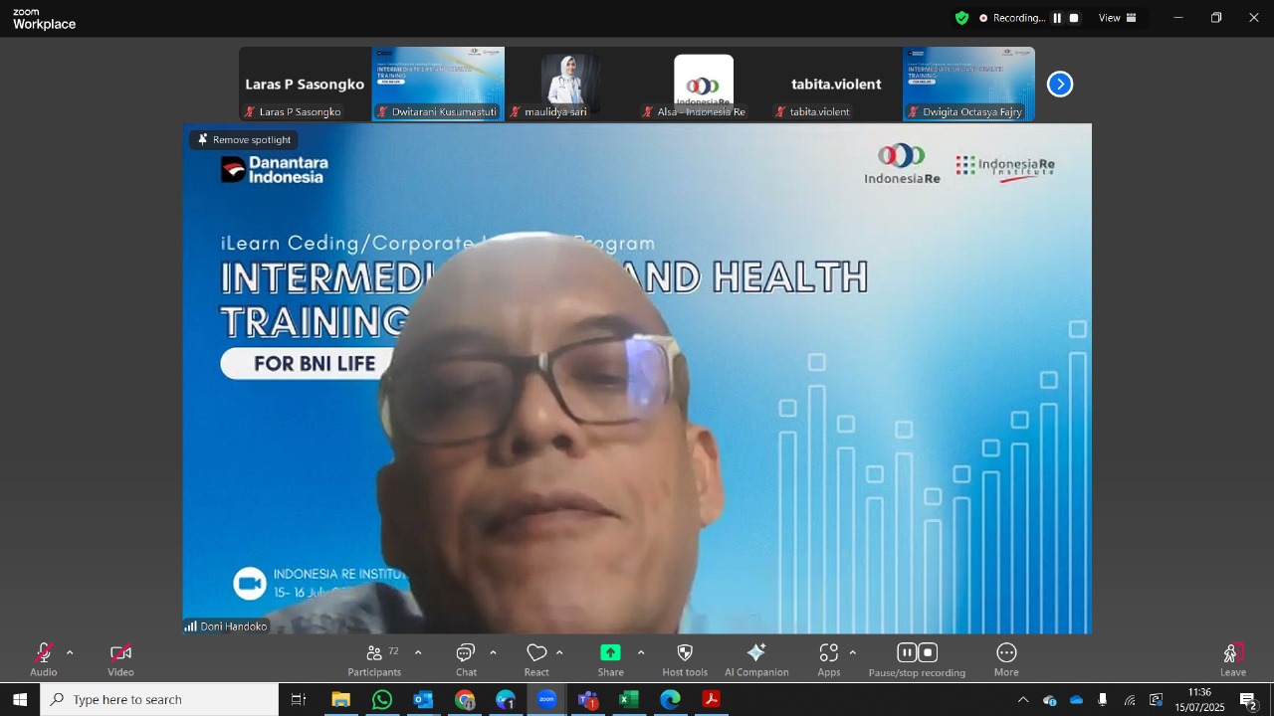Open the Participants panel
1274x716 pixels.
coord(375,658)
